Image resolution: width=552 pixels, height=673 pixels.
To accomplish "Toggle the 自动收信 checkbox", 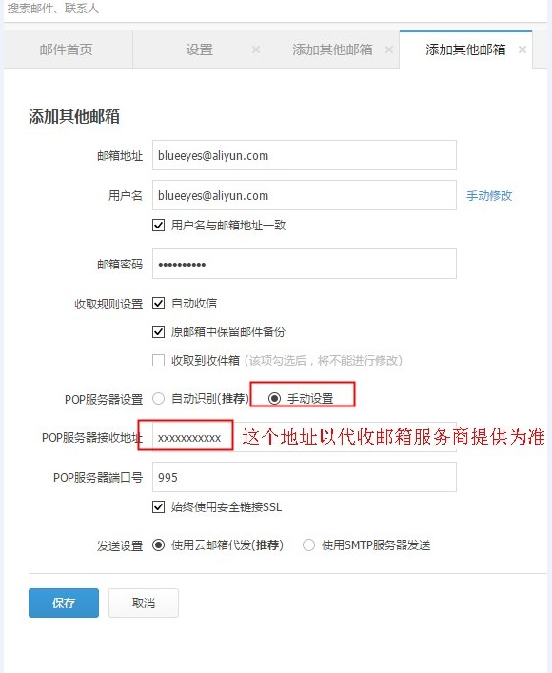I will [x=158, y=304].
